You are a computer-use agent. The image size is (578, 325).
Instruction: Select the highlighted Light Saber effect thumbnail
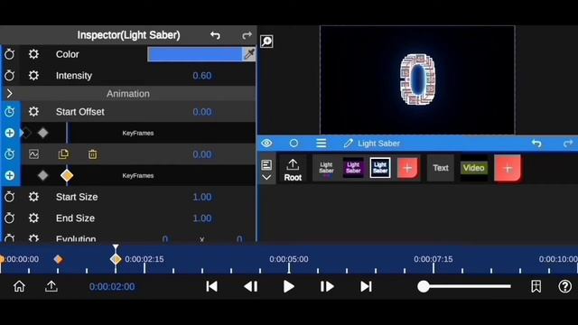tap(380, 168)
